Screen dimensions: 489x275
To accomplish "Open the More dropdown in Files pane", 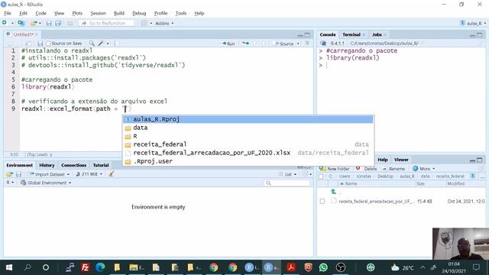I will click(x=423, y=169).
